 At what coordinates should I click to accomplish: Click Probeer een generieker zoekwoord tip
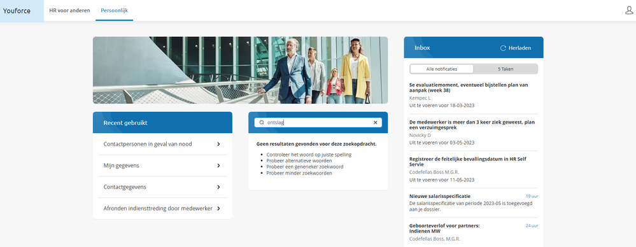[305, 167]
